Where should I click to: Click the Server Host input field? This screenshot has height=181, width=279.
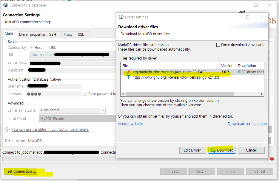(73, 63)
